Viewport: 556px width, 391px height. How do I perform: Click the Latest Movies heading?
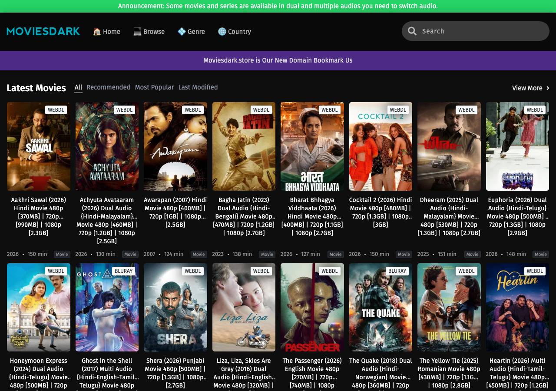(36, 88)
